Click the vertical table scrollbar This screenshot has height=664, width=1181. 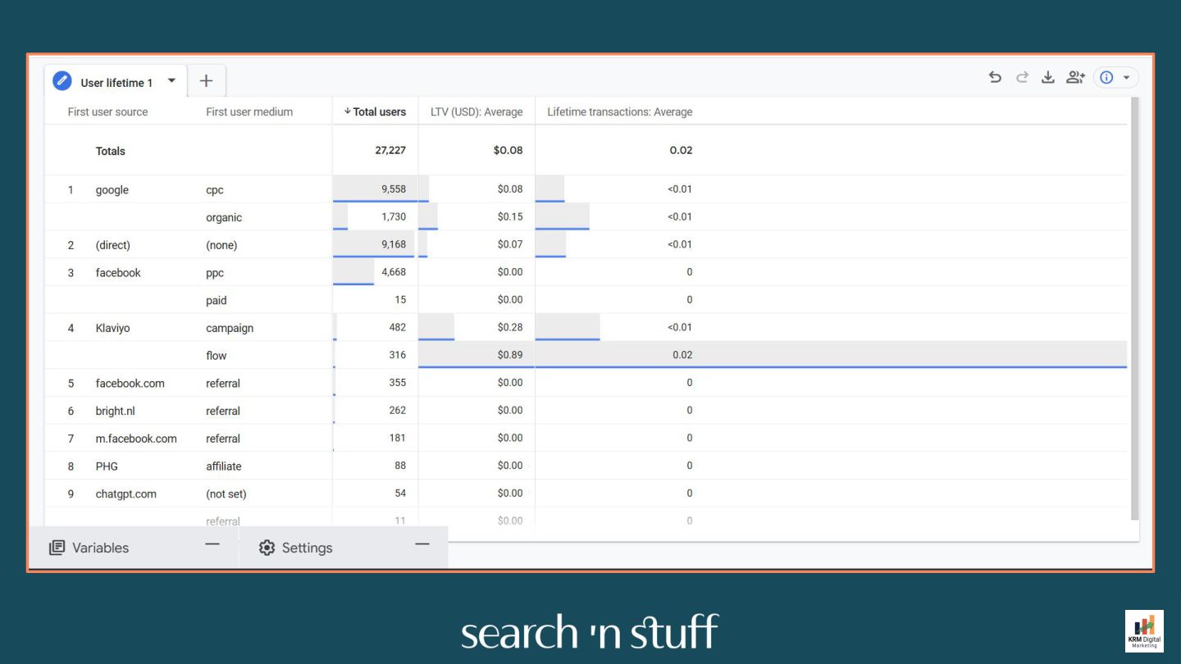pos(1134,308)
